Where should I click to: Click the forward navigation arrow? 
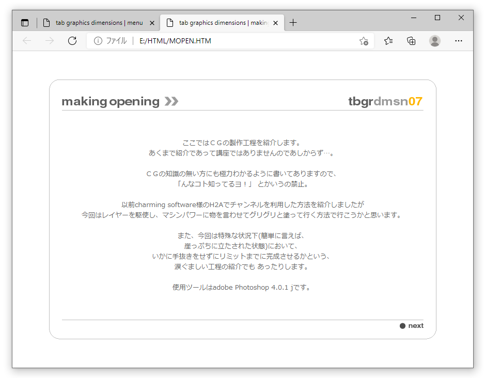(50, 41)
